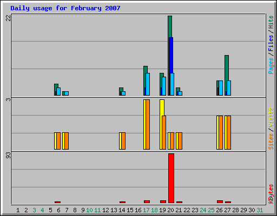Click the blue 'Files' legend label
The width and height of the screenshot is (277, 216).
pos(271,43)
